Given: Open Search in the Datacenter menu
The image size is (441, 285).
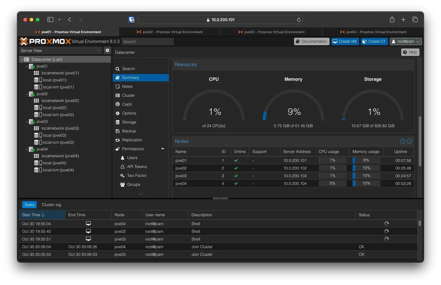Looking at the screenshot, I should tap(141, 69).
